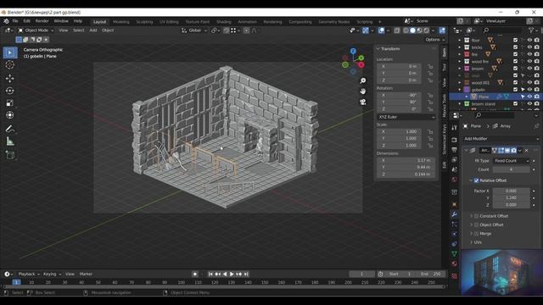Open the XYZ Euler rotation mode dropdown

pyautogui.click(x=406, y=117)
